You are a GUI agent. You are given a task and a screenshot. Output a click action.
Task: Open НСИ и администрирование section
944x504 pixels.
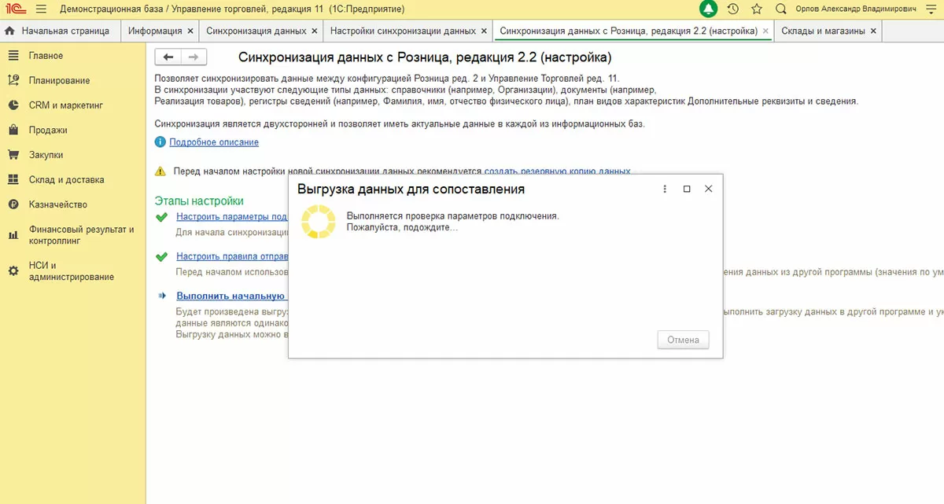[72, 270]
